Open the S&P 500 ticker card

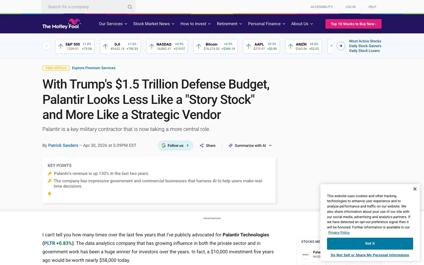click(x=75, y=46)
